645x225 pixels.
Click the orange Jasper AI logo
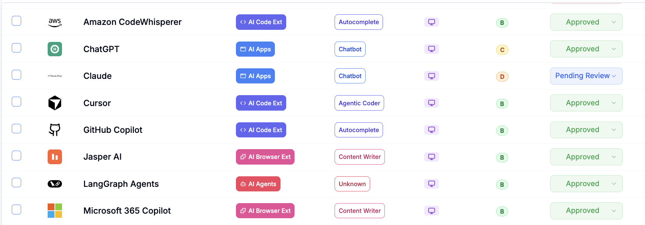pyautogui.click(x=55, y=157)
